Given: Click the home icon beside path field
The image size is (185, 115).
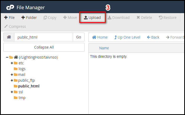Looking at the screenshot, I should pos(9,37).
